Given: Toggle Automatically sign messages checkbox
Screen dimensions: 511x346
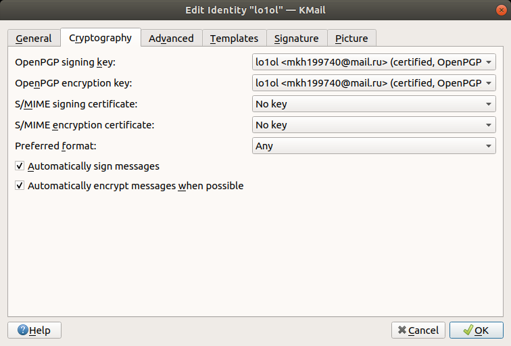Looking at the screenshot, I should [x=20, y=166].
